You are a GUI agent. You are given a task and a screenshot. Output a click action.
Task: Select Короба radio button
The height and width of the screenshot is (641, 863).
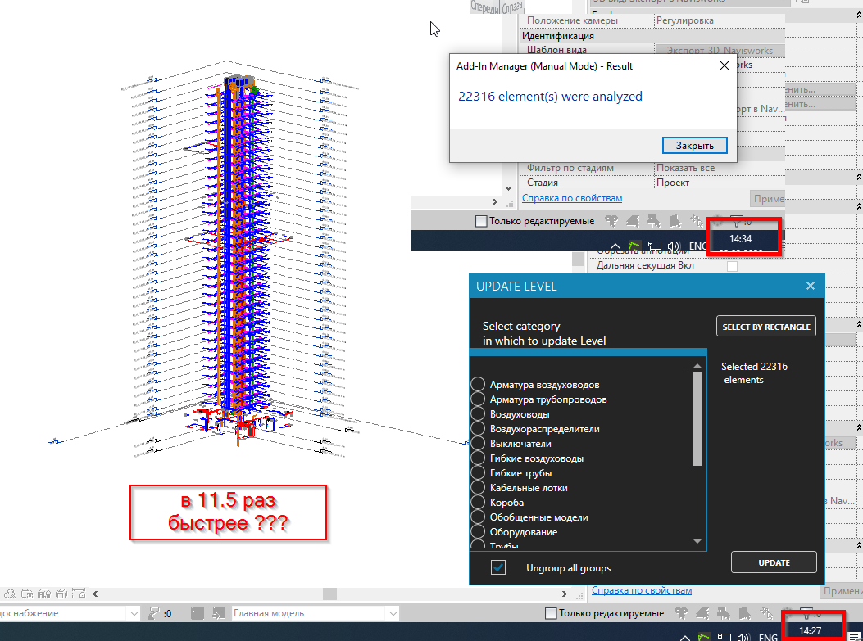478,503
